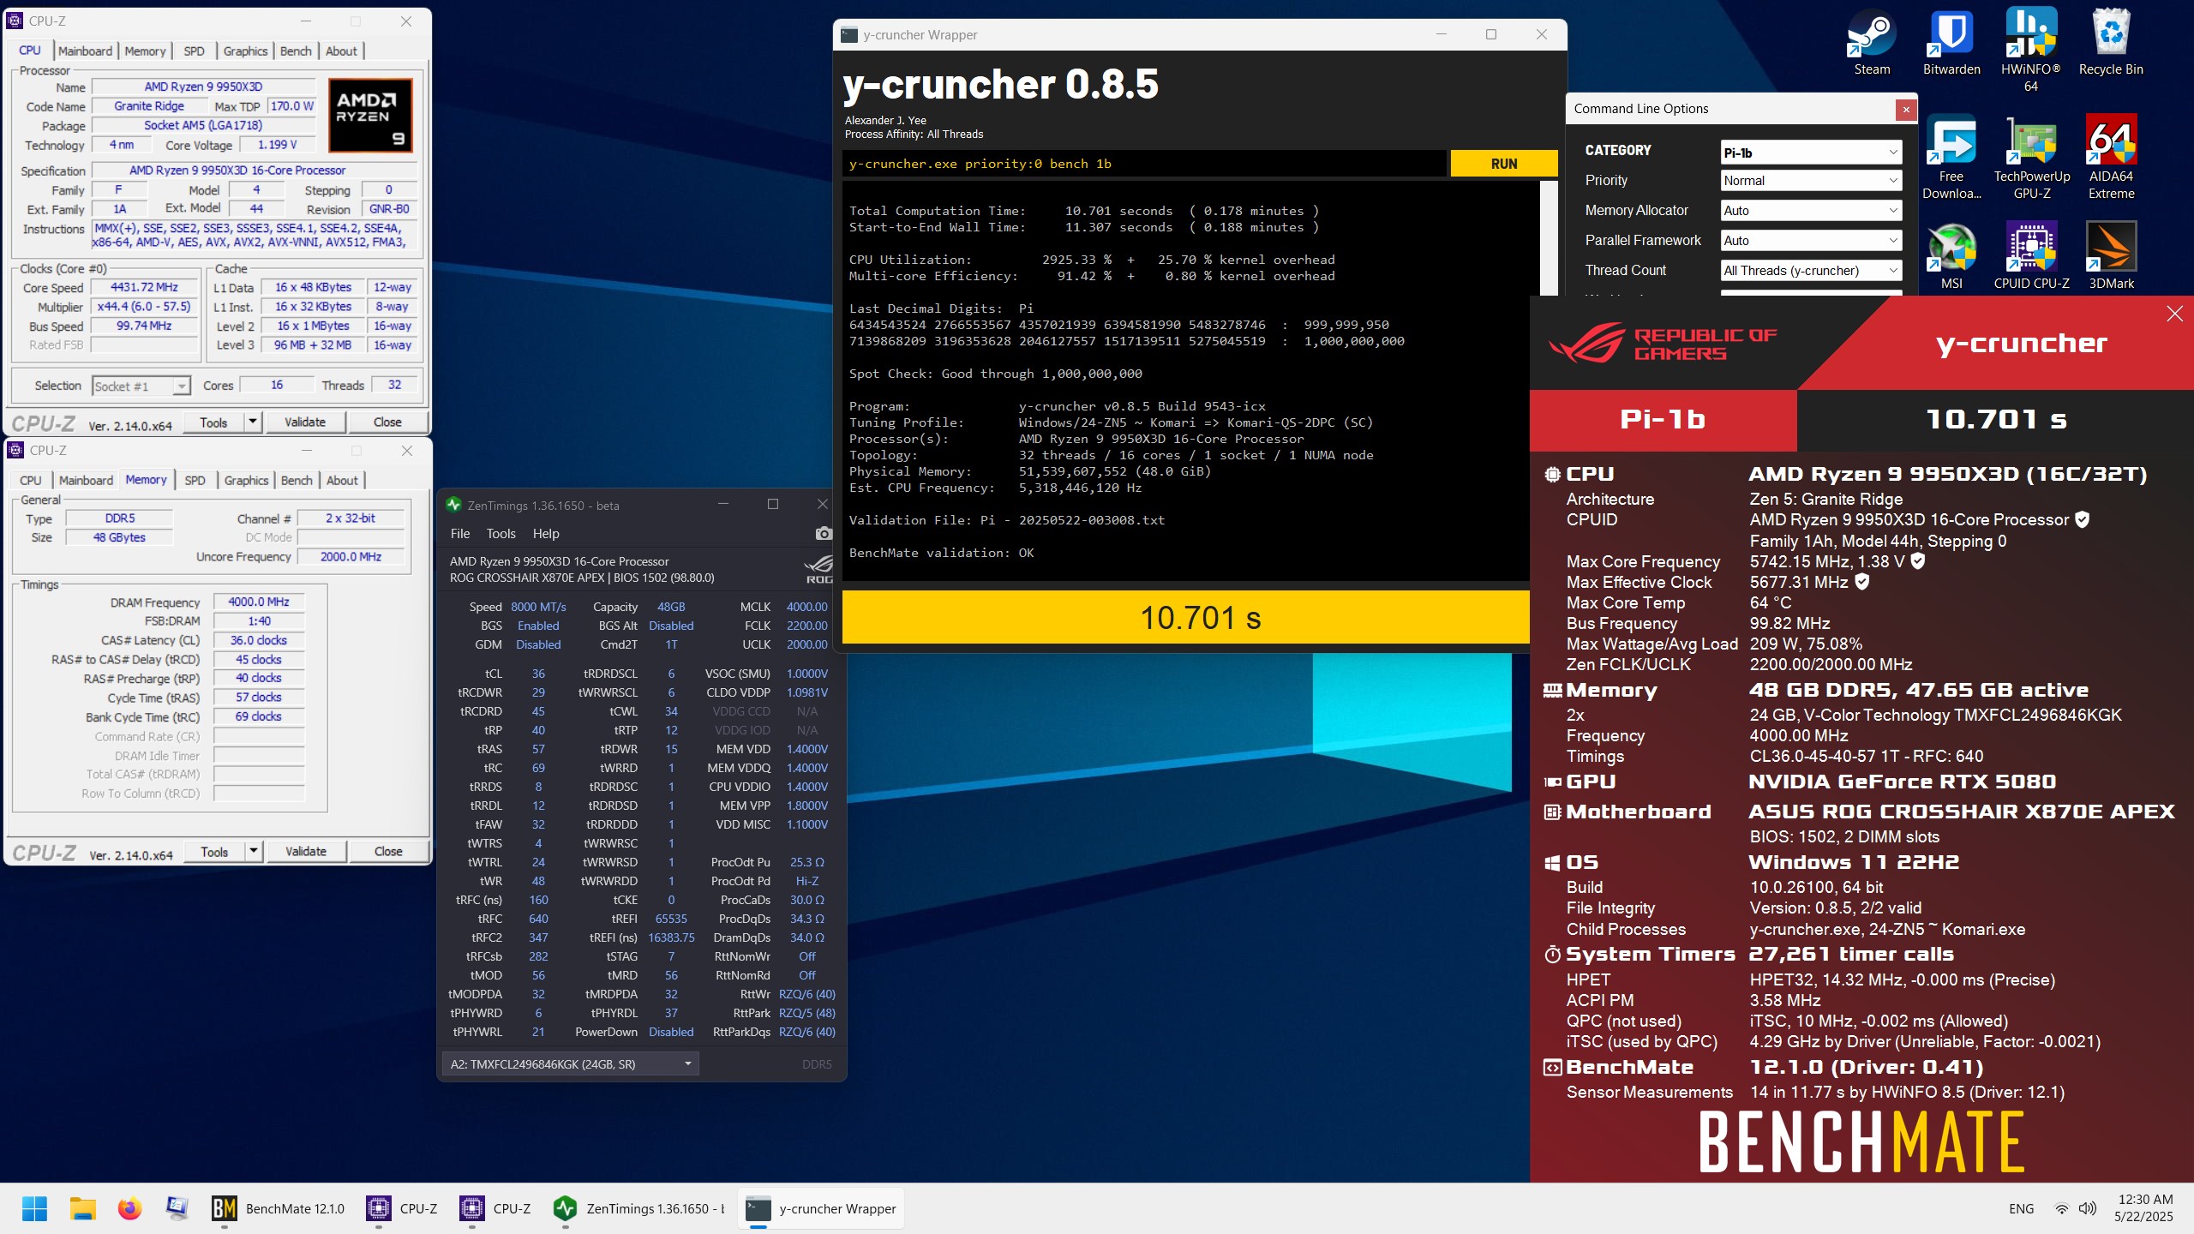Close the BenchMate result overlay with X
Image resolution: width=2194 pixels, height=1234 pixels.
pos(2174,314)
